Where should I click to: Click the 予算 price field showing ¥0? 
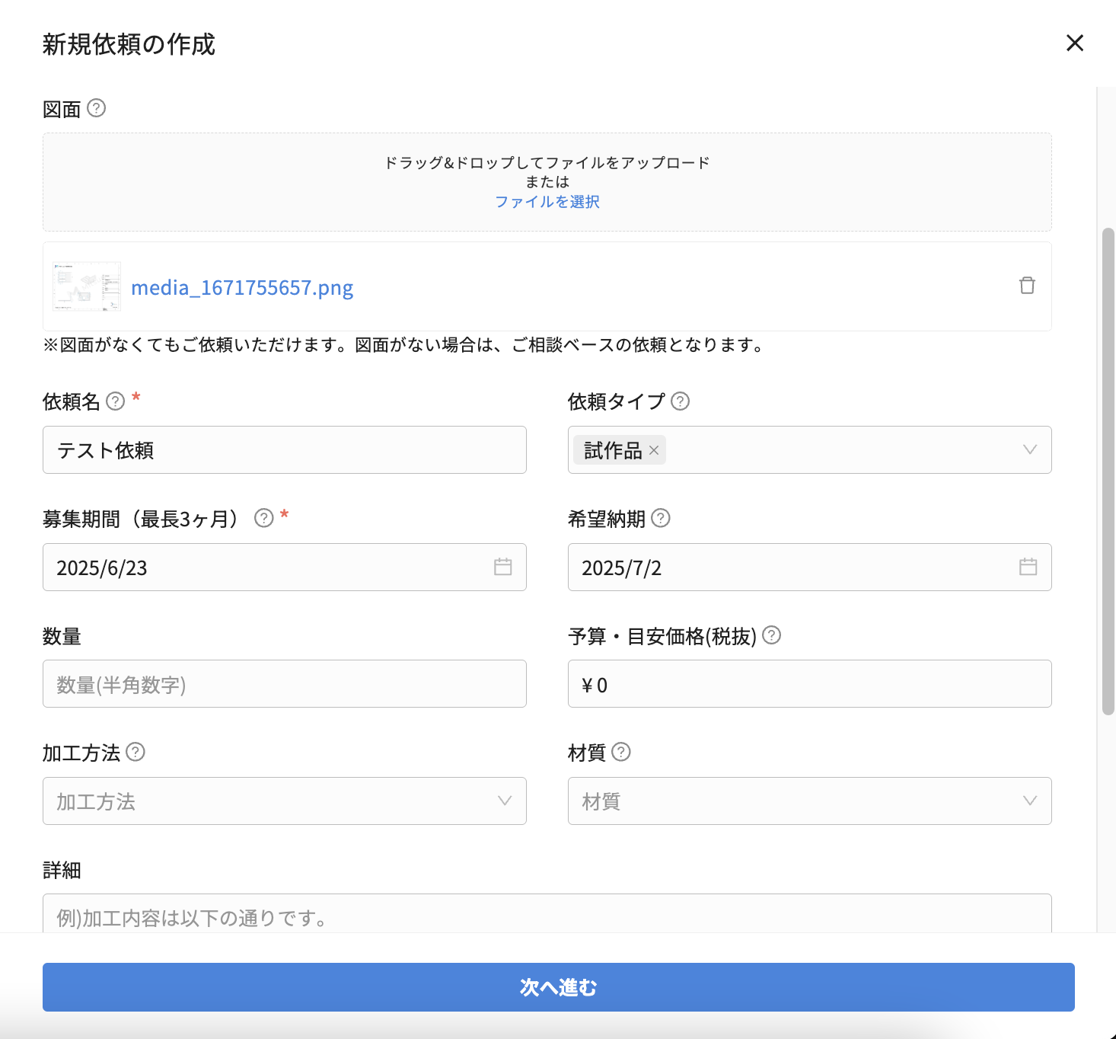(x=810, y=684)
